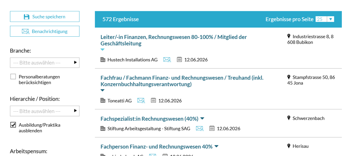Click envelope icon next to Hustech Installations AG

pos(167,60)
